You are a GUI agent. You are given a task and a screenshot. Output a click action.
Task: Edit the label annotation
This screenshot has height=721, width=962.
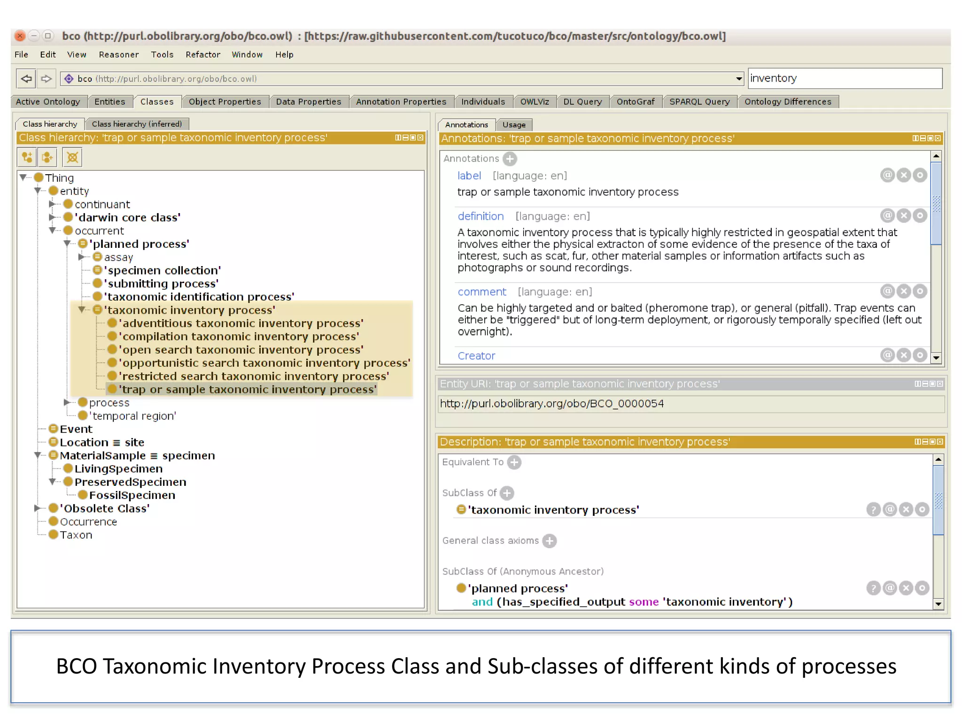pyautogui.click(x=920, y=176)
